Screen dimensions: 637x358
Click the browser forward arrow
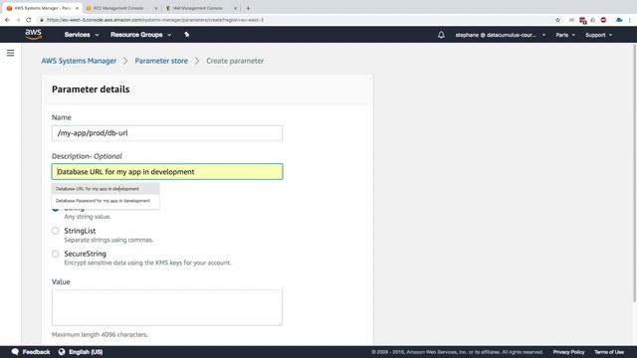(x=18, y=20)
